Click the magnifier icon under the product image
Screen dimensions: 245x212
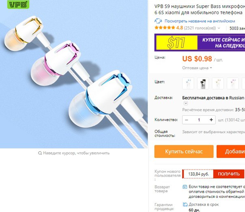point(40,153)
